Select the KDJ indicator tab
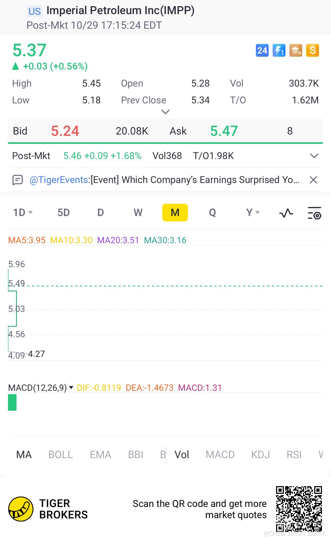This screenshot has height=541, width=331. [x=260, y=455]
